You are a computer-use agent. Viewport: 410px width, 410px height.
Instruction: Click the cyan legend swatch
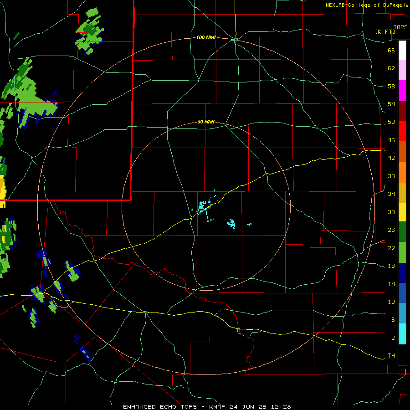pyautogui.click(x=402, y=334)
